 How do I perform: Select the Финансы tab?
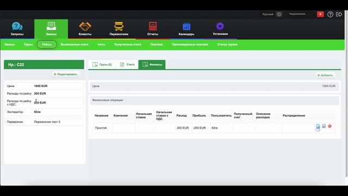(x=152, y=64)
